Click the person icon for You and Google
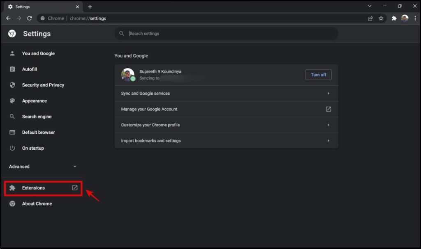421x249 pixels. click(12, 53)
